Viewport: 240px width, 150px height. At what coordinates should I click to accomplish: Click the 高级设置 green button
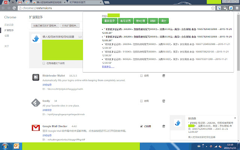pos(126,21)
